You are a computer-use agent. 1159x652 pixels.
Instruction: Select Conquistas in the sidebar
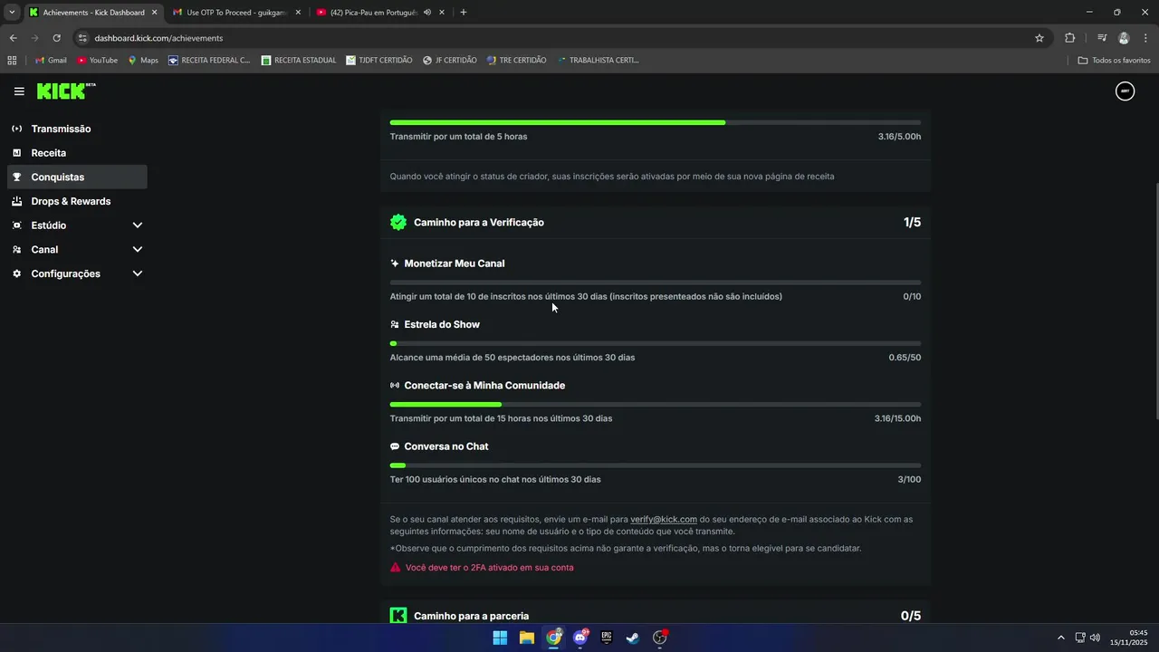[x=77, y=177]
